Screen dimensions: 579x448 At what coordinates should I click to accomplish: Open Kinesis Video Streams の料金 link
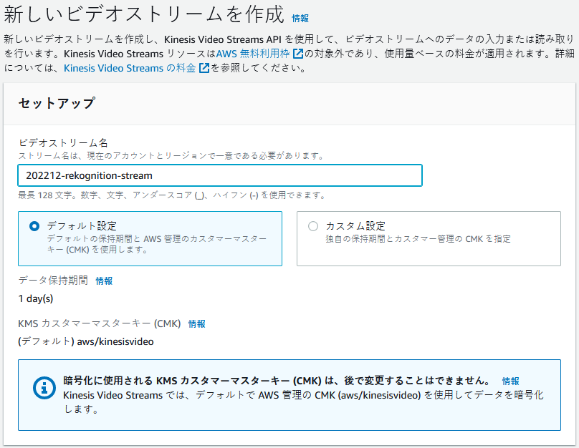tap(130, 68)
